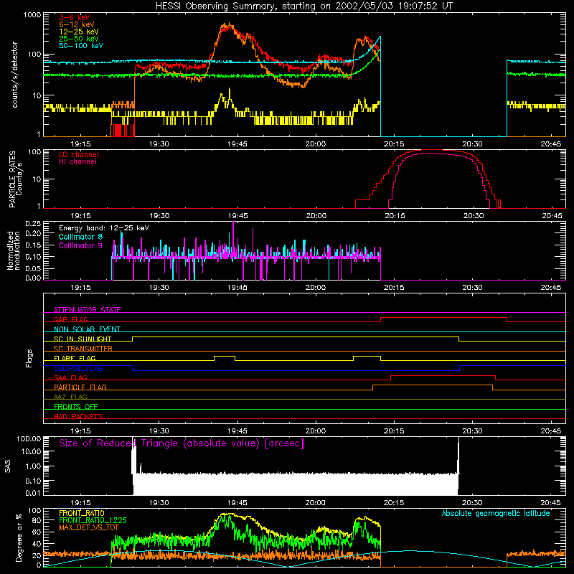The height and width of the screenshot is (574, 574).
Task: Click the Absolute geomagnetic latitude label
Action: point(496,513)
